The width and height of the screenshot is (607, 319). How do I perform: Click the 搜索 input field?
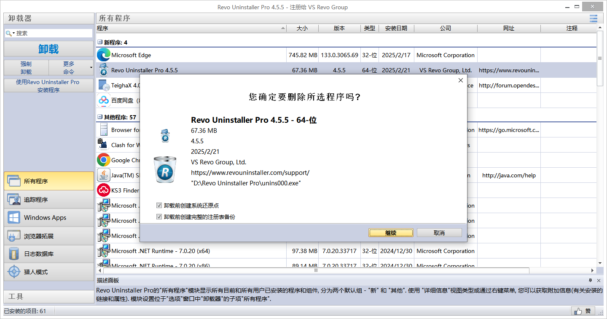[x=54, y=33]
